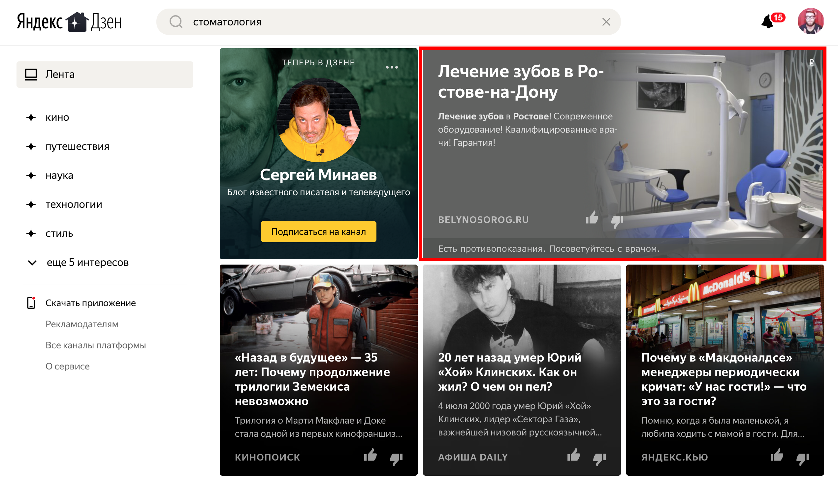838x479 pixels.
Task: Open технологии interest
Action: click(74, 205)
